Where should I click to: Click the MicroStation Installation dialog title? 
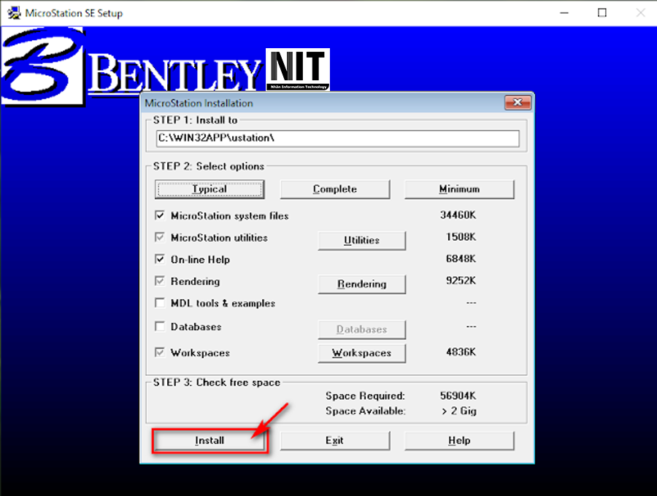tap(199, 103)
